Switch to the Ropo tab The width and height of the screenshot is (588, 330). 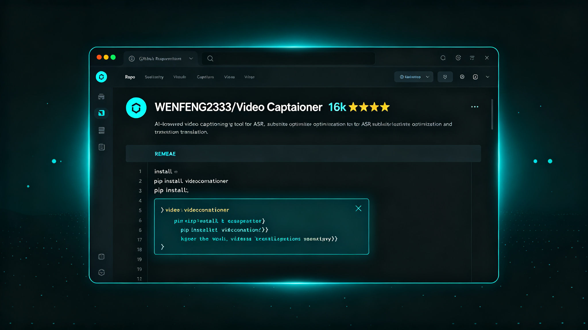point(130,77)
